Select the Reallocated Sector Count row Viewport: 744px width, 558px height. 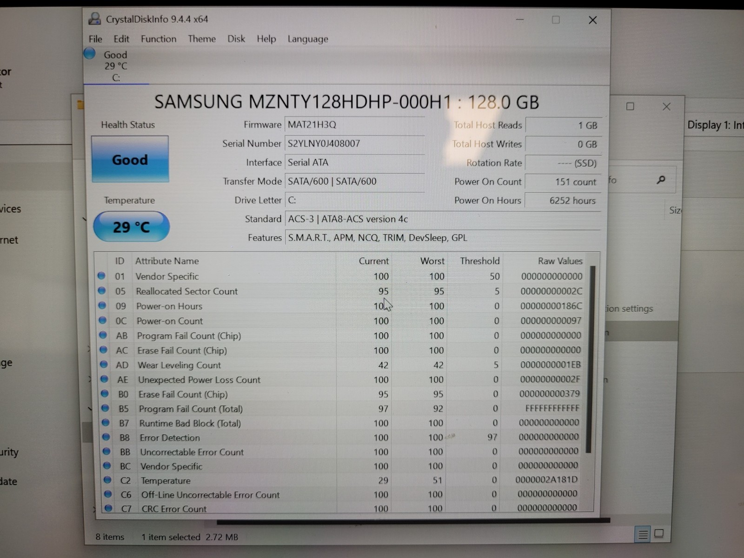[340, 291]
